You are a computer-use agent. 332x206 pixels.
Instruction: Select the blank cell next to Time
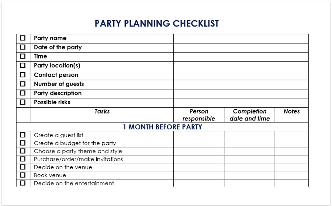tap(241, 57)
